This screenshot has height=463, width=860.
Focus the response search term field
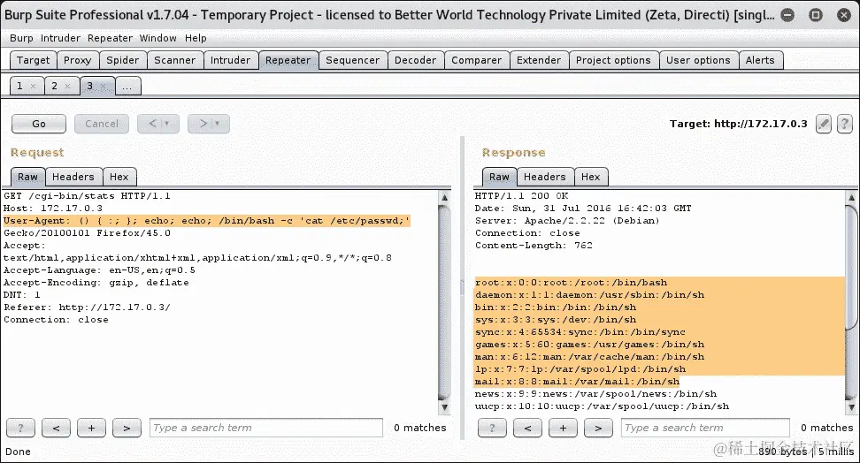pyautogui.click(x=705, y=428)
